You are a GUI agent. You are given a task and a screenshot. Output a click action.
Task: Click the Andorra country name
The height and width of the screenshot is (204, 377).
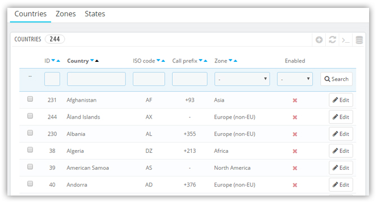pyautogui.click(x=77, y=184)
